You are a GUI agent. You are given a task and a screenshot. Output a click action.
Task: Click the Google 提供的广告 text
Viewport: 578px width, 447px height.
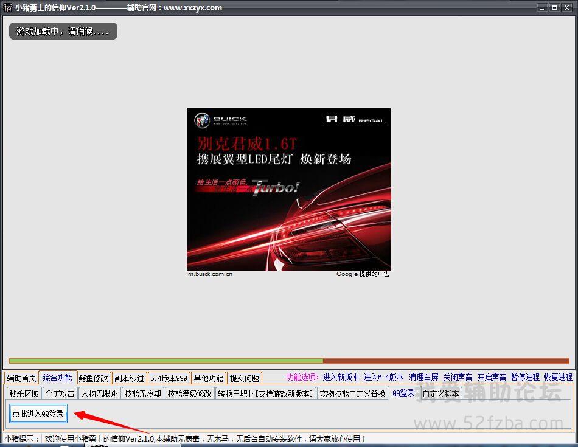pyautogui.click(x=363, y=274)
